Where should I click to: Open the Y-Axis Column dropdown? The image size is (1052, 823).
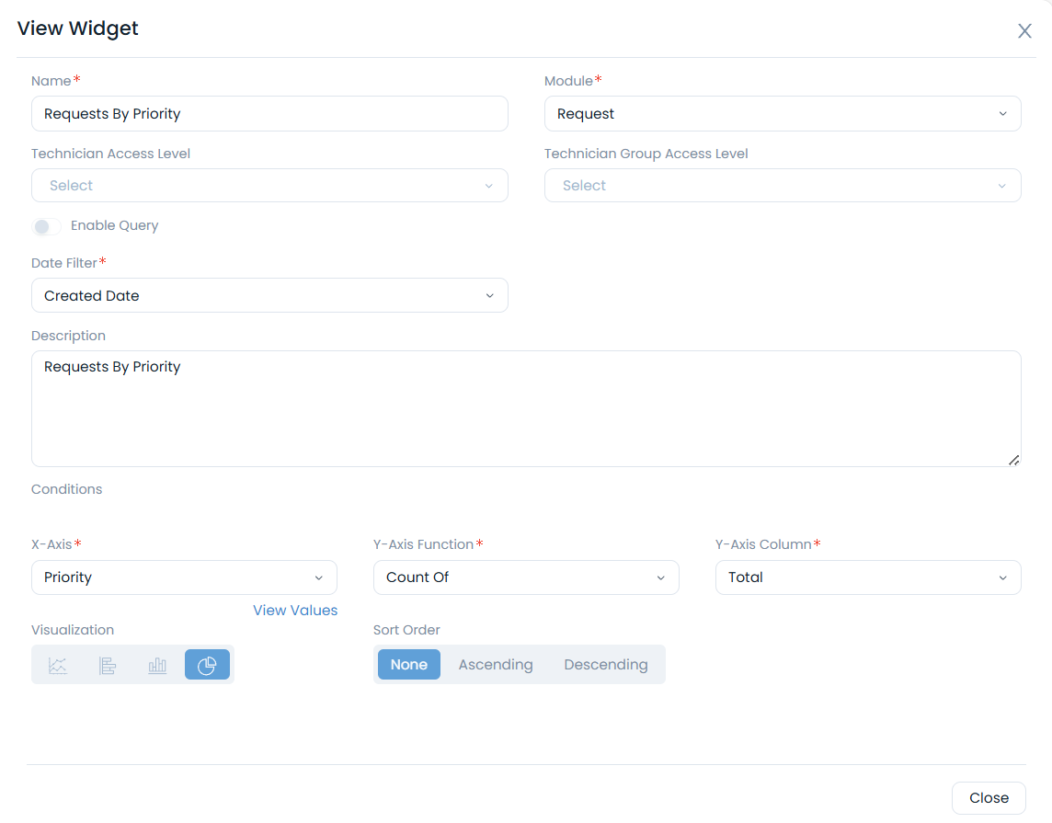[x=867, y=577]
